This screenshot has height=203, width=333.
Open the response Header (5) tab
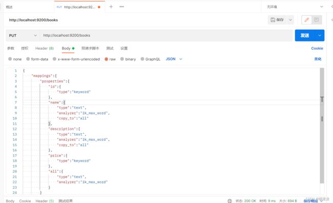(45, 201)
